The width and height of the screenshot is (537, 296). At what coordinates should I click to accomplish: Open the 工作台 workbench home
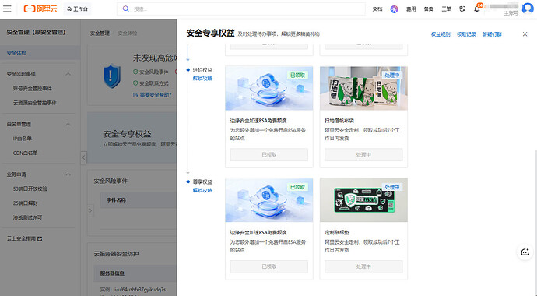pyautogui.click(x=77, y=9)
